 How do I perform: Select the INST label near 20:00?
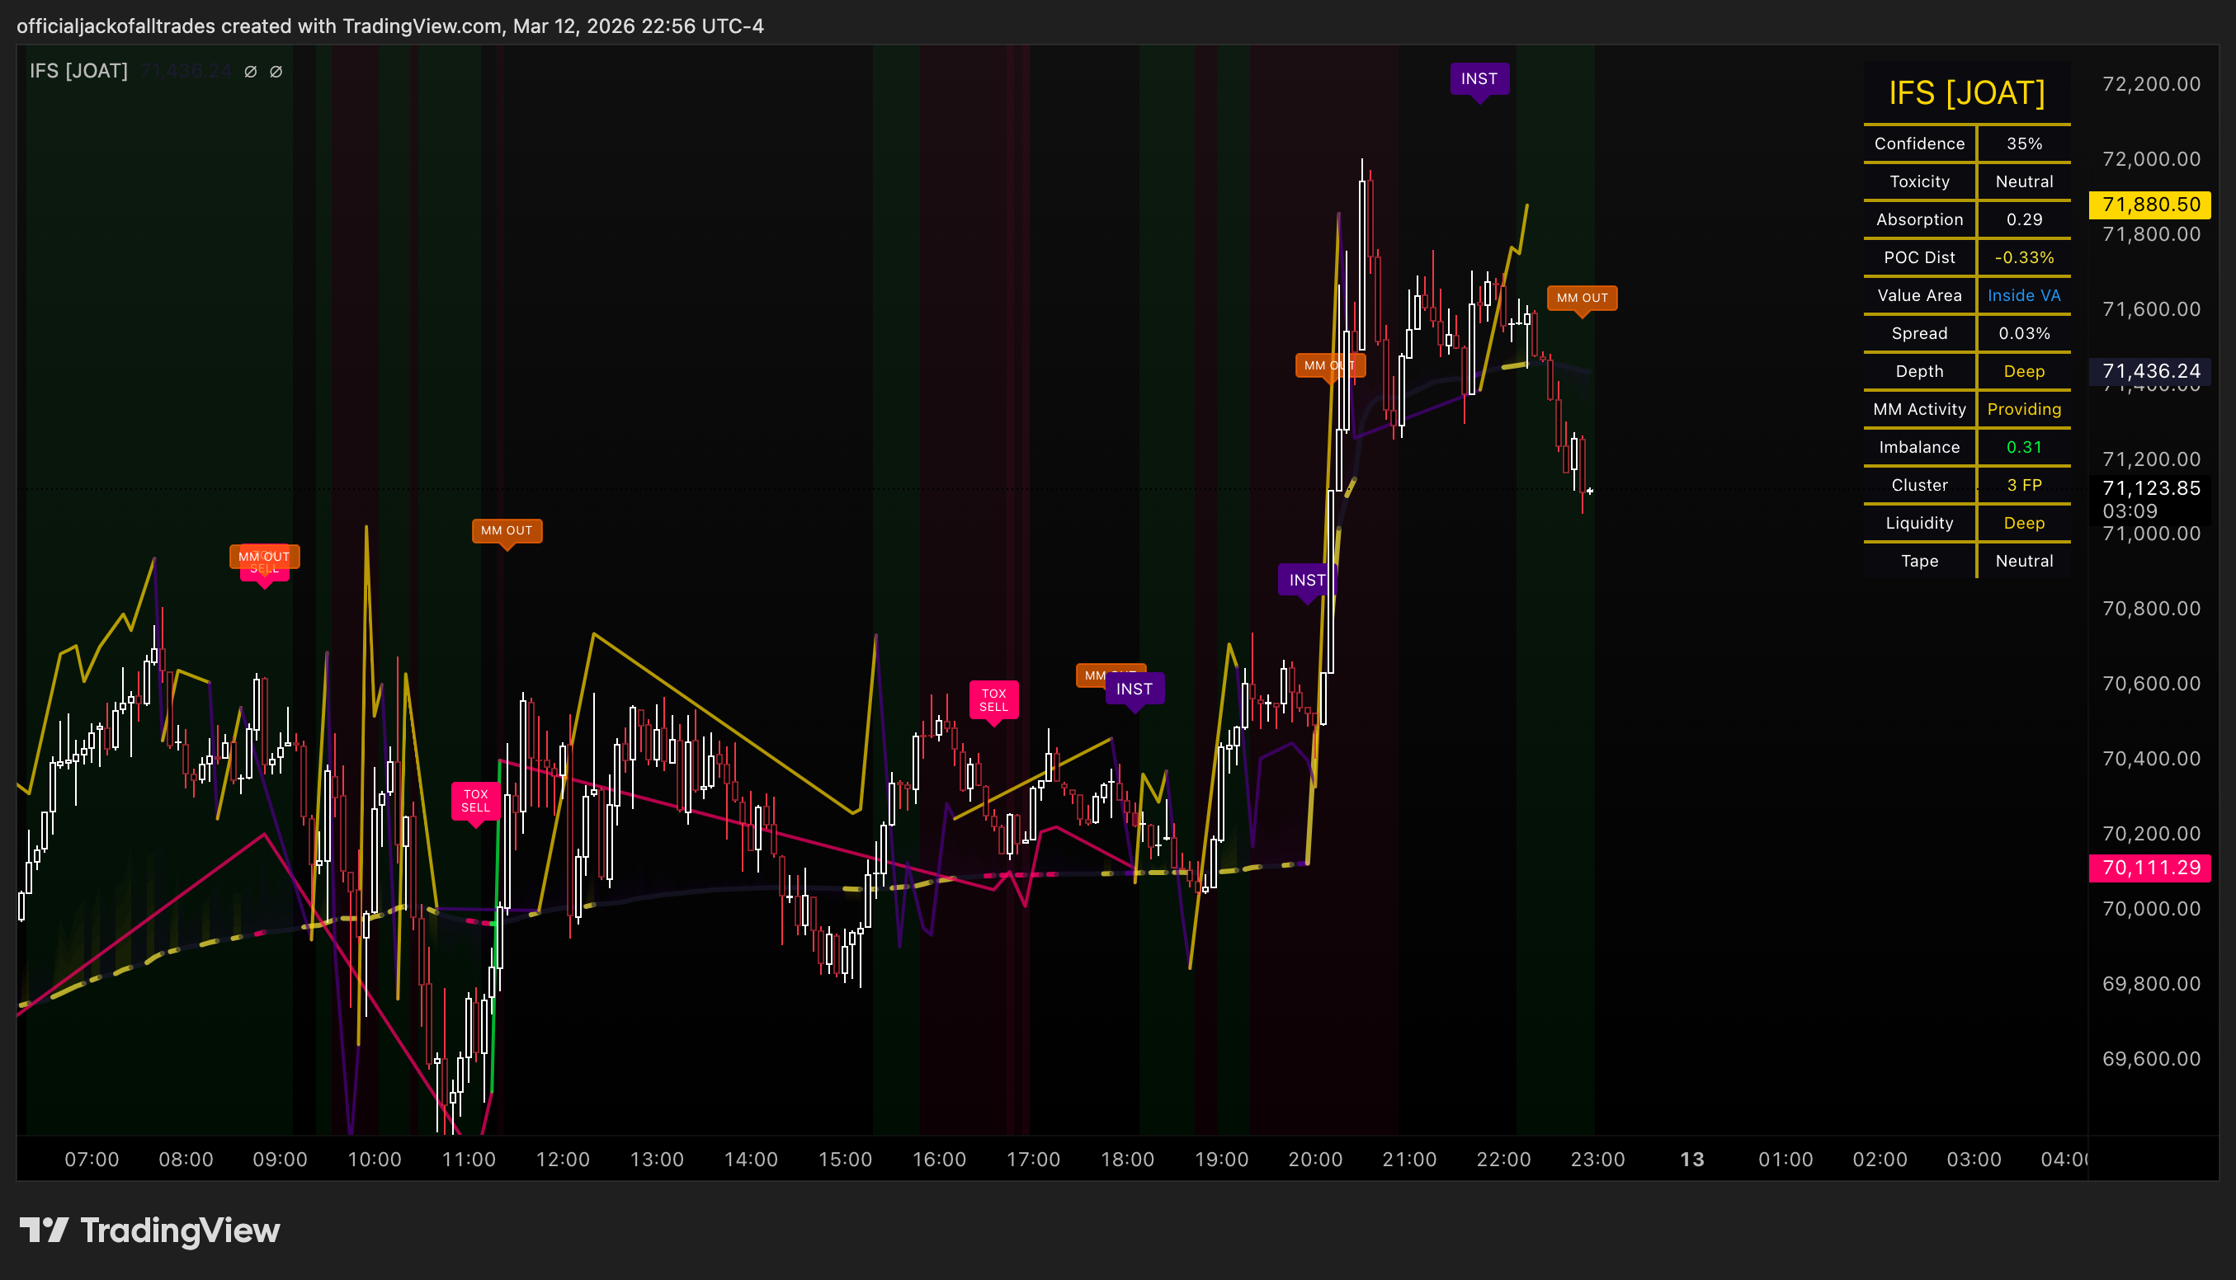1307,581
